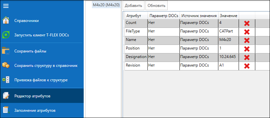Select the 10.24.645 value cell
The height and width of the screenshot is (118, 270).
click(228, 57)
